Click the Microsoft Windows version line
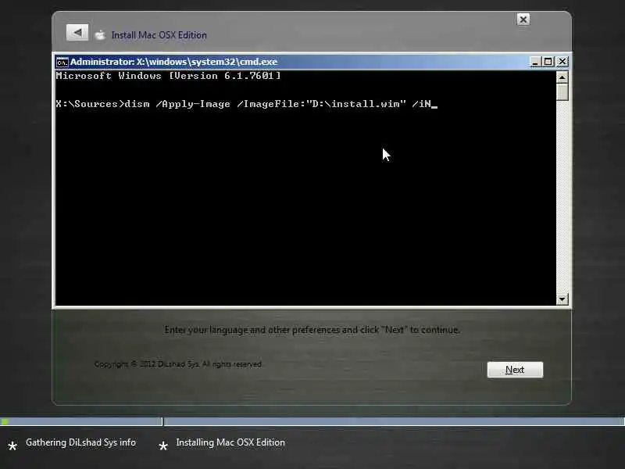Viewport: 625px width, 469px height. point(168,76)
